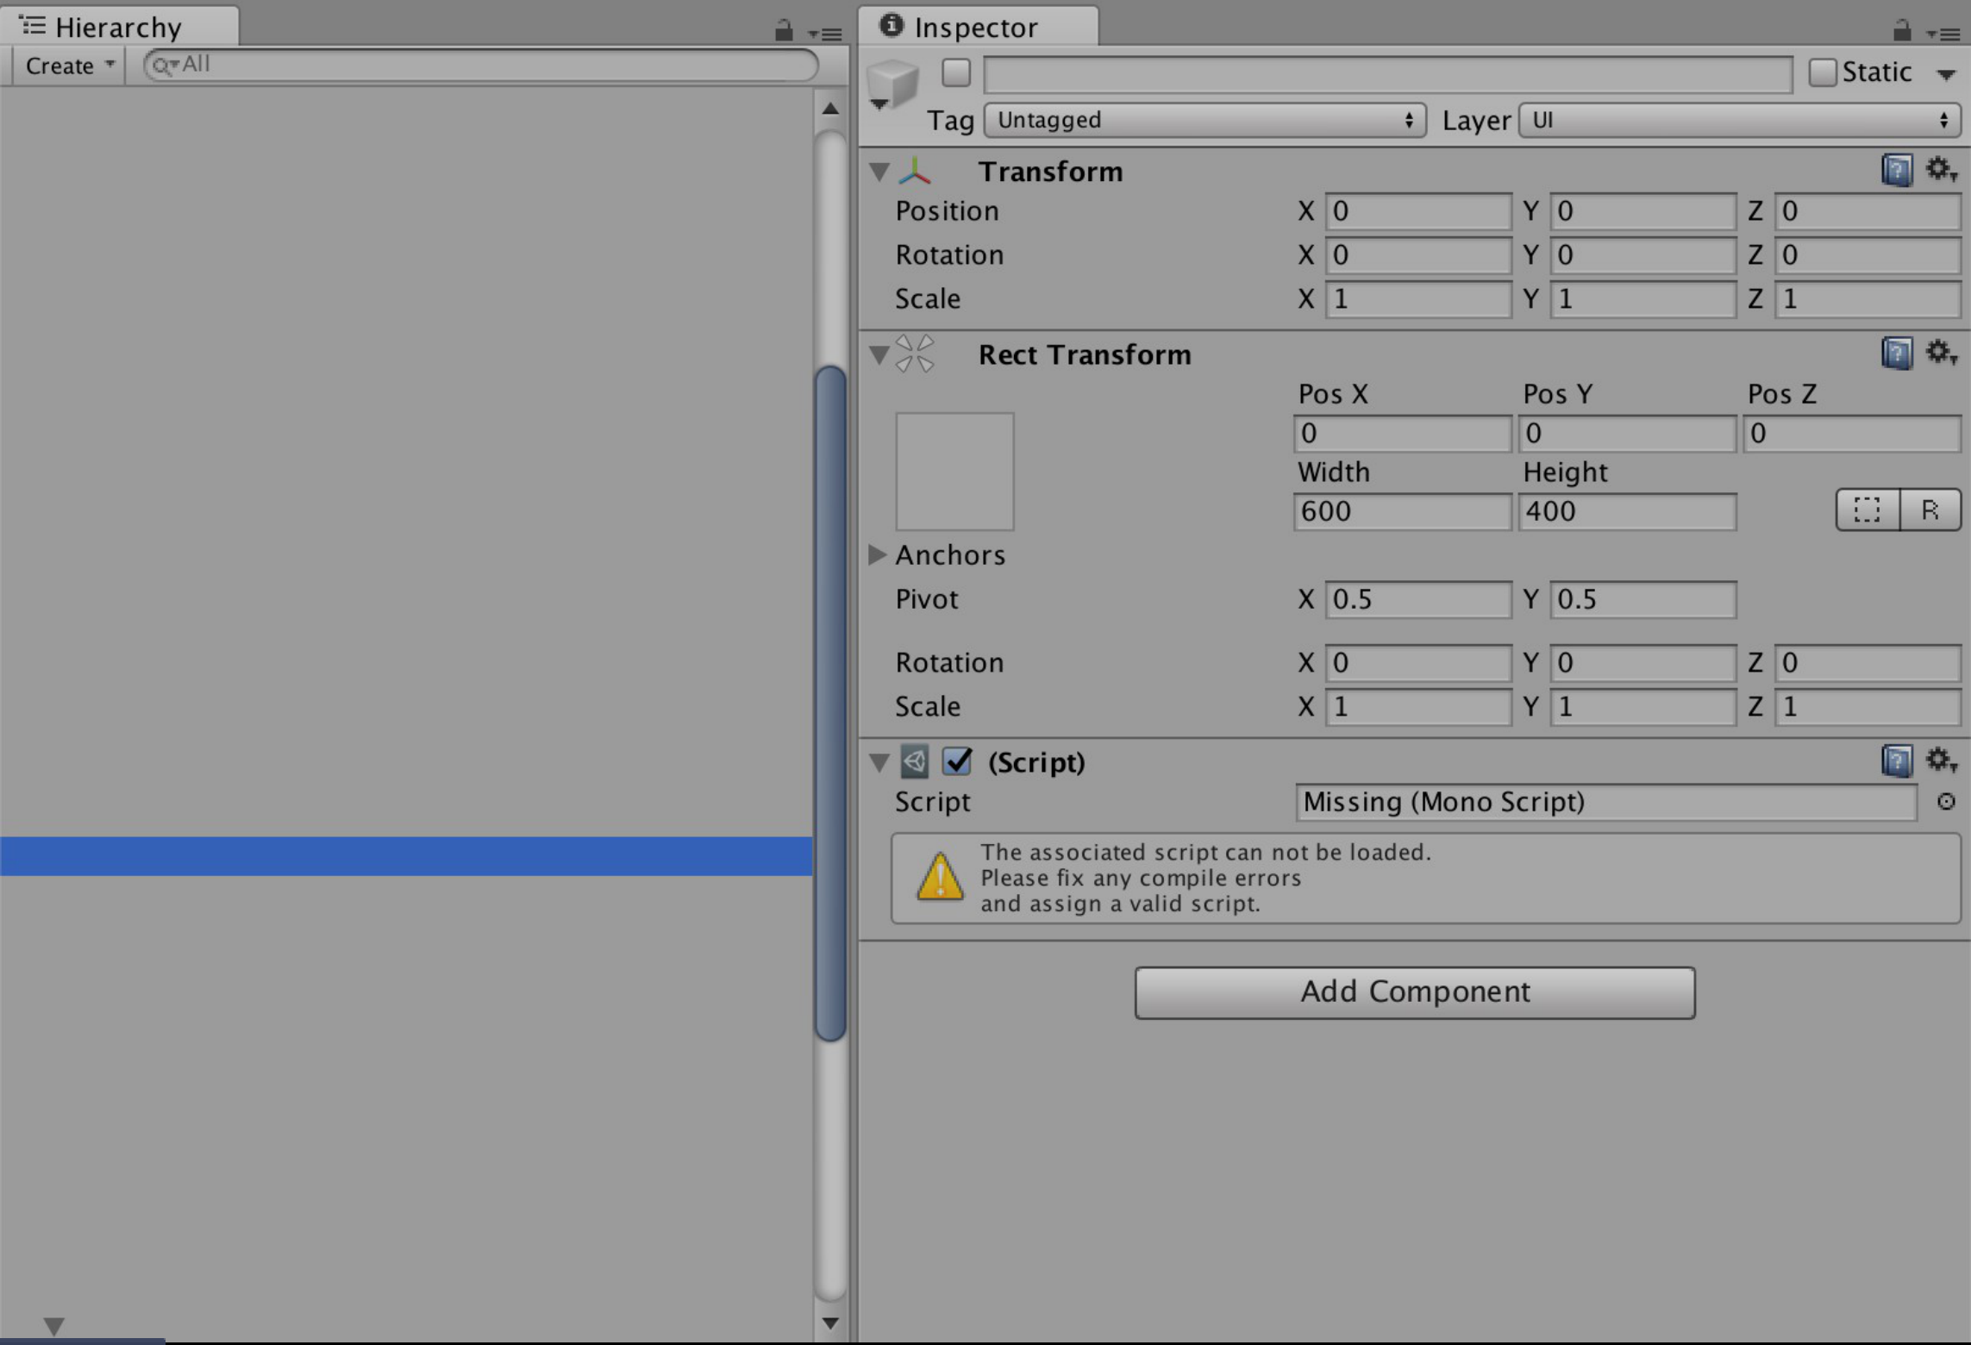Toggle the GameObject active checkbox
This screenshot has width=1971, height=1345.
pos(956,73)
